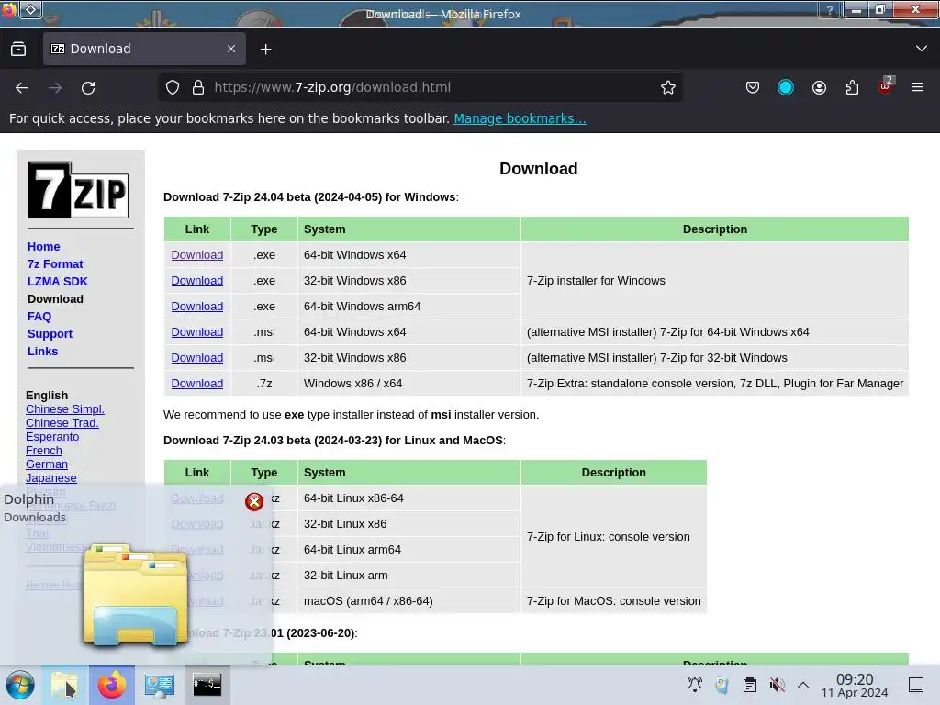This screenshot has height=705, width=940.
Task: Download the 64-bit Windows arm64 .exe installer
Action: (197, 307)
